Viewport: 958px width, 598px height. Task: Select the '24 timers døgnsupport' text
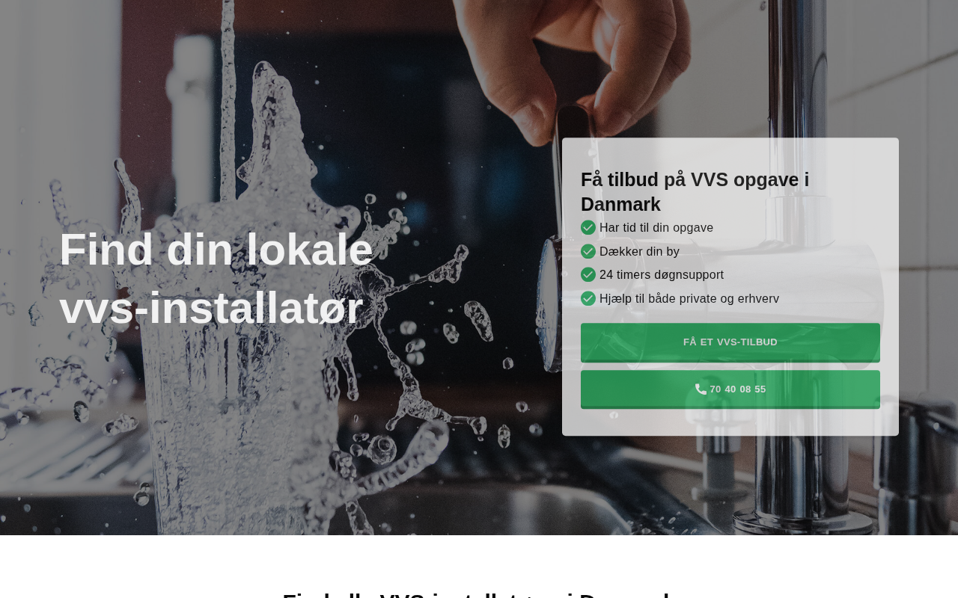[662, 274]
